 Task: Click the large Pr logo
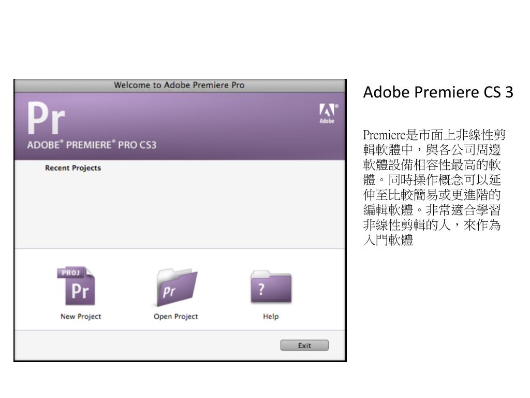coord(46,119)
